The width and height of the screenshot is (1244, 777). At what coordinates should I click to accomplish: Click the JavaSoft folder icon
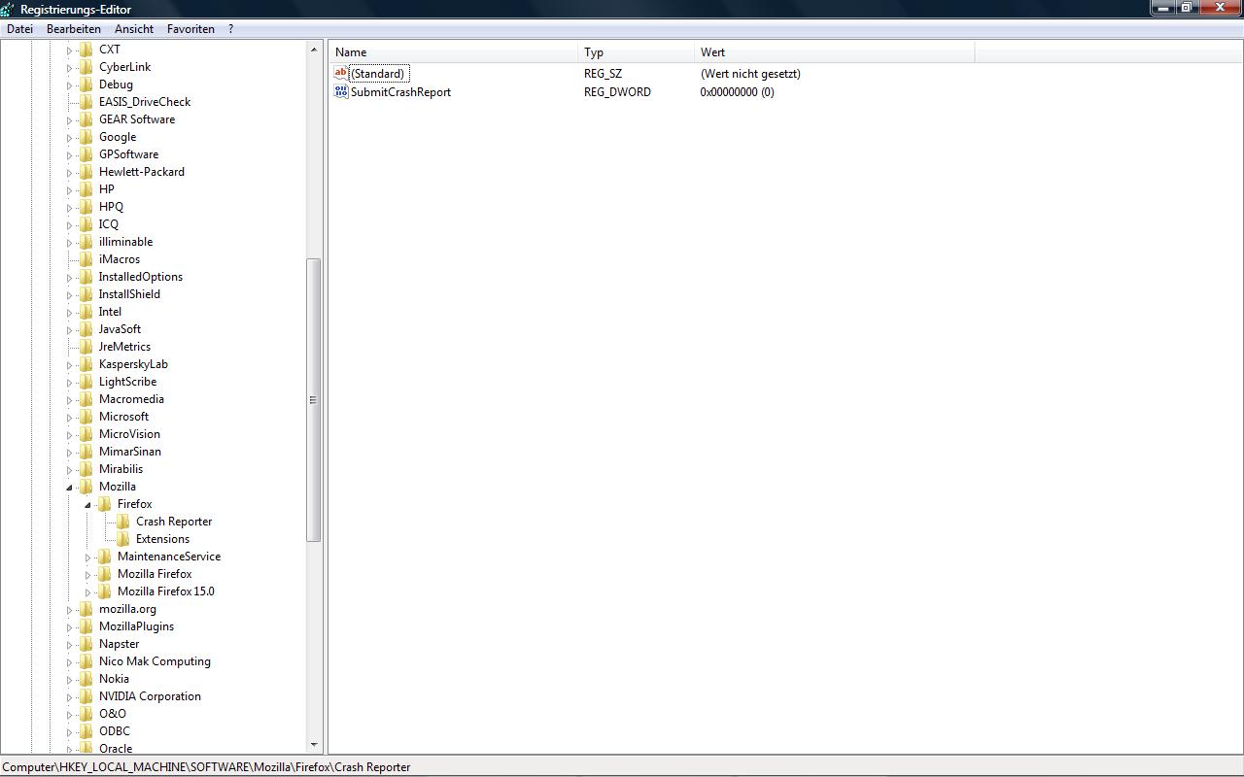click(x=86, y=329)
